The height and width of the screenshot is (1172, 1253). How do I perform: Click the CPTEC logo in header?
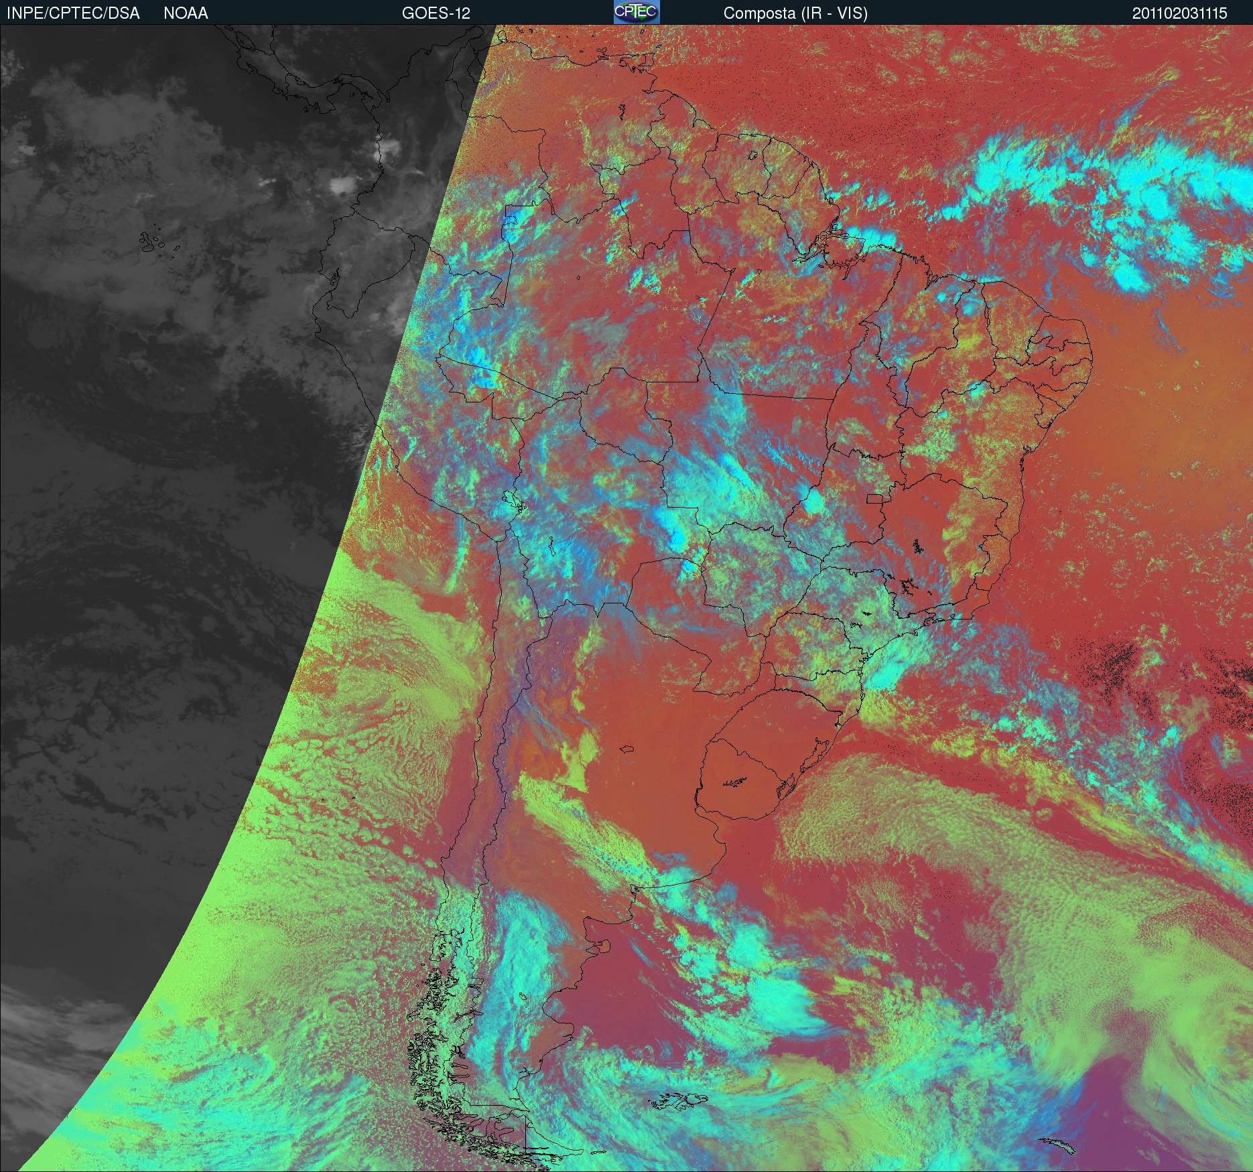point(637,12)
